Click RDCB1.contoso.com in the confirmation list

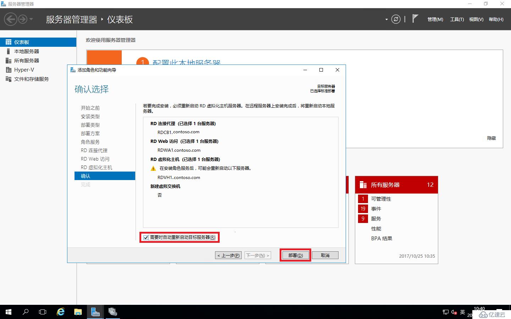pos(178,132)
